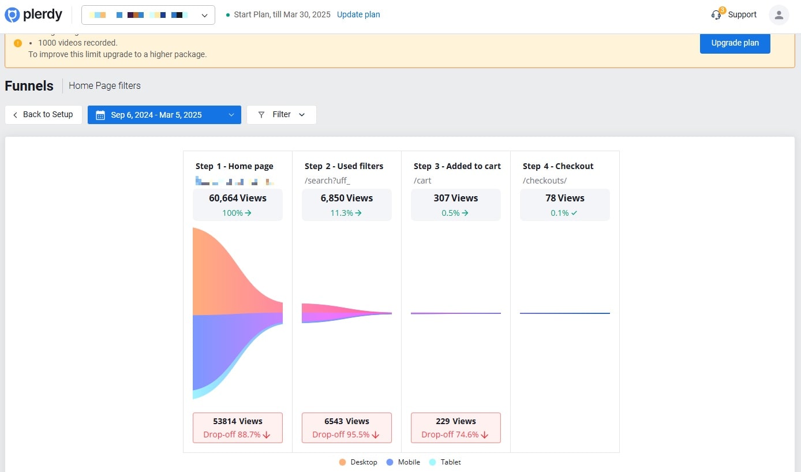The image size is (801, 472).
Task: Click the Plerdy logo
Action: pos(33,14)
